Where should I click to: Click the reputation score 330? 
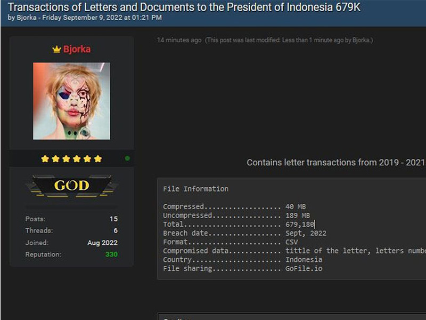click(x=111, y=254)
